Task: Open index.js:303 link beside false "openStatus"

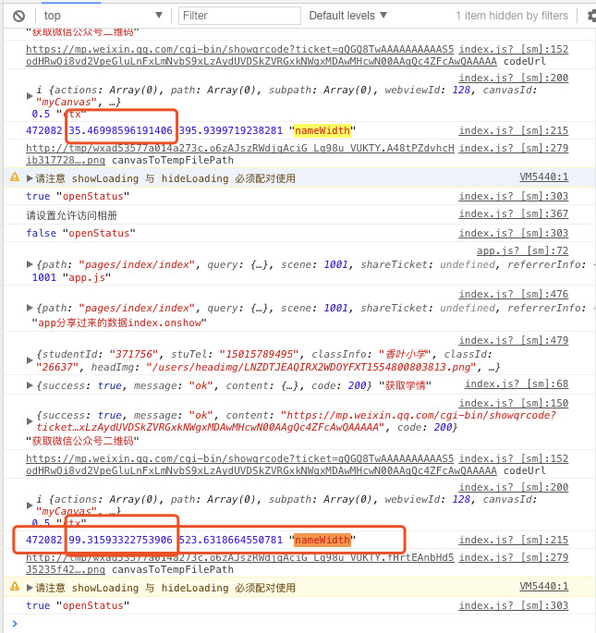Action: click(513, 233)
